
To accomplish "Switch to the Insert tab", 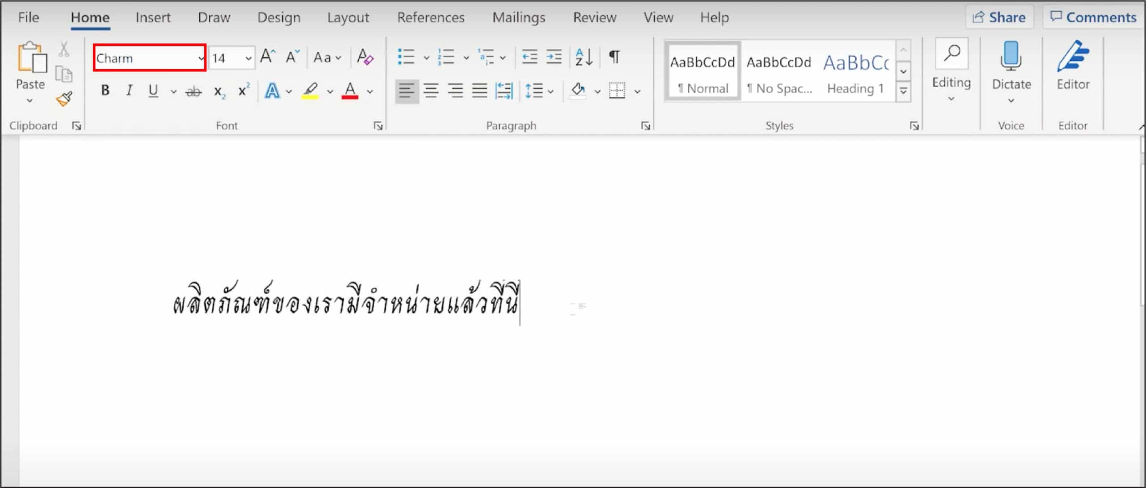I will [153, 17].
